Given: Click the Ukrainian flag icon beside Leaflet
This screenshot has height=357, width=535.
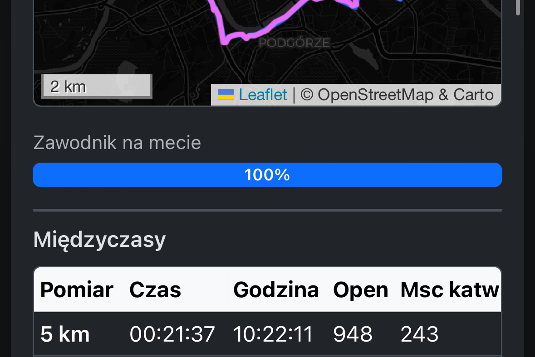Looking at the screenshot, I should click(226, 95).
